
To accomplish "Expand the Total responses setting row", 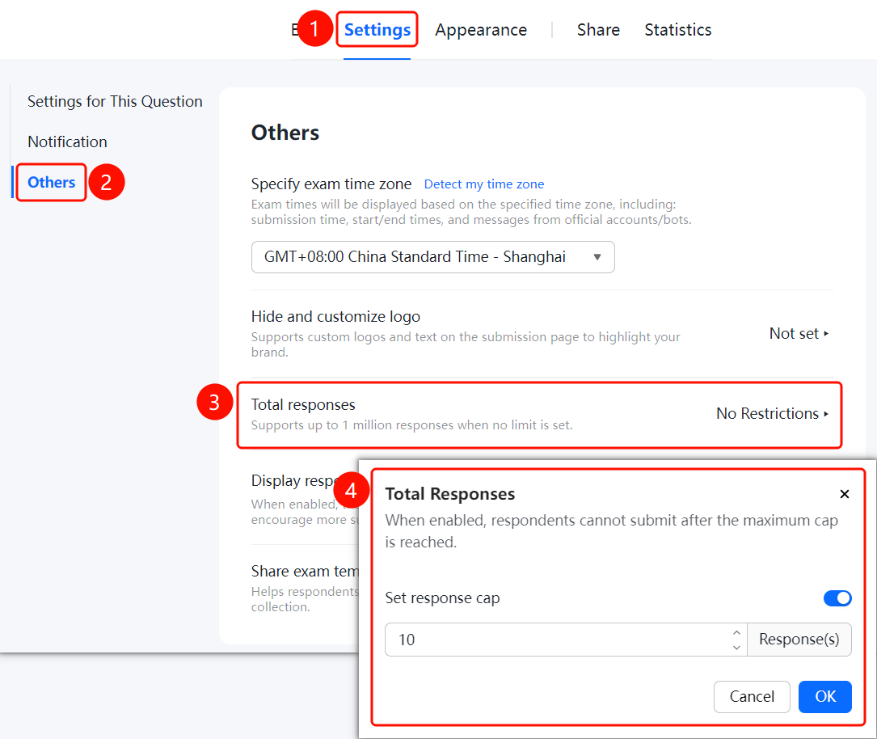I will [539, 415].
